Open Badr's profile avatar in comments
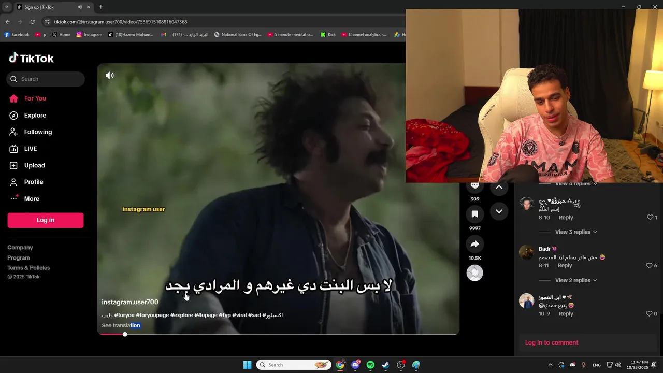This screenshot has width=663, height=373. click(x=526, y=252)
